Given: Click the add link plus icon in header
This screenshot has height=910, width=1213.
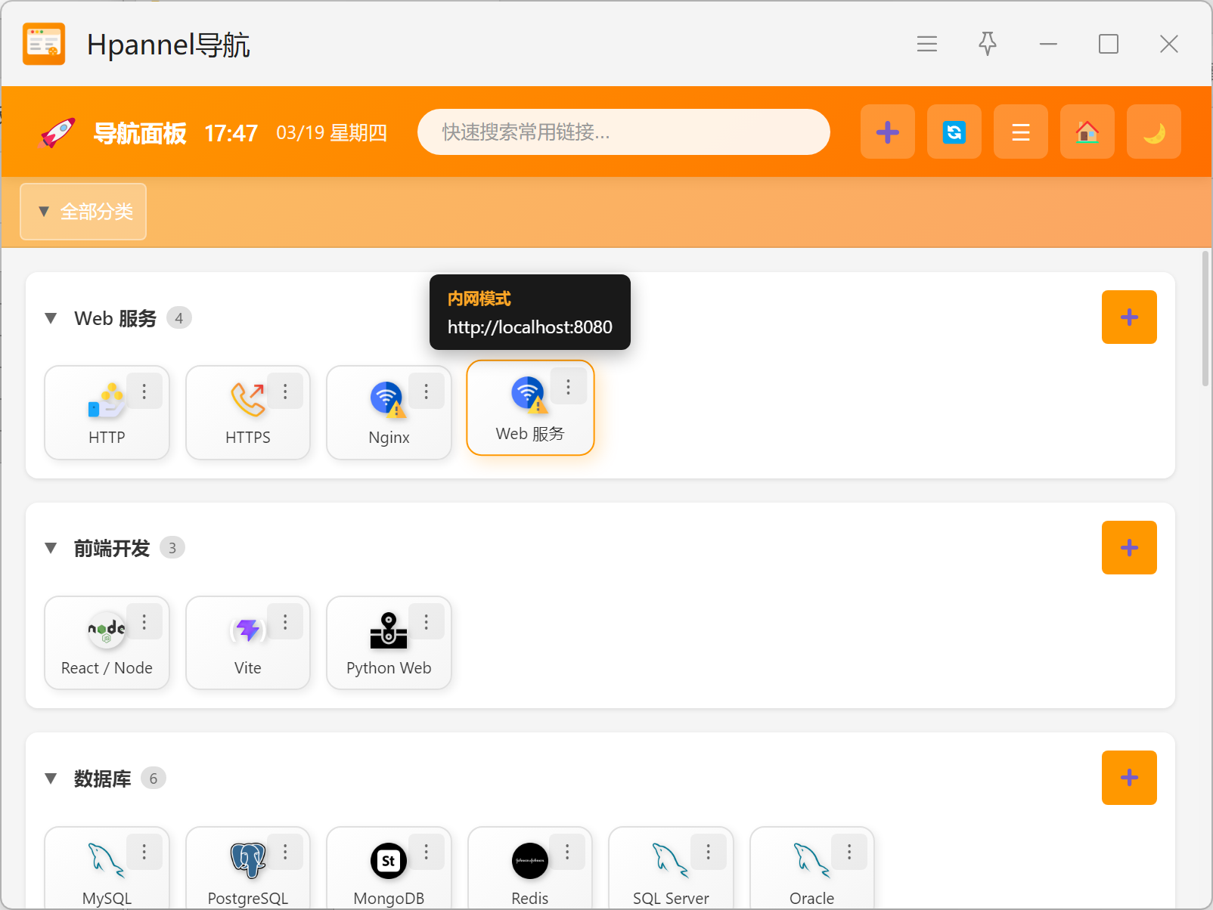Looking at the screenshot, I should (x=887, y=132).
